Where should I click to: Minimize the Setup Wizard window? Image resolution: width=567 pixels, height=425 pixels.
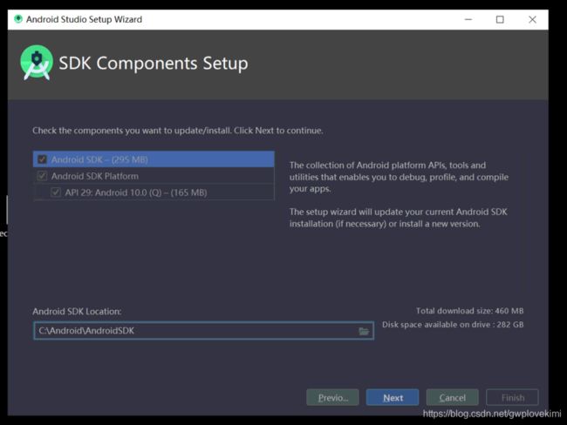[466, 19]
